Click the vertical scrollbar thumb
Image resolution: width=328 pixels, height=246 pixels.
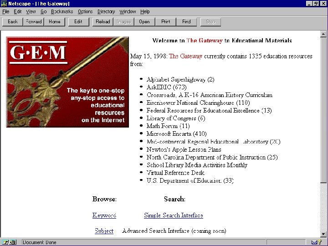[323, 110]
